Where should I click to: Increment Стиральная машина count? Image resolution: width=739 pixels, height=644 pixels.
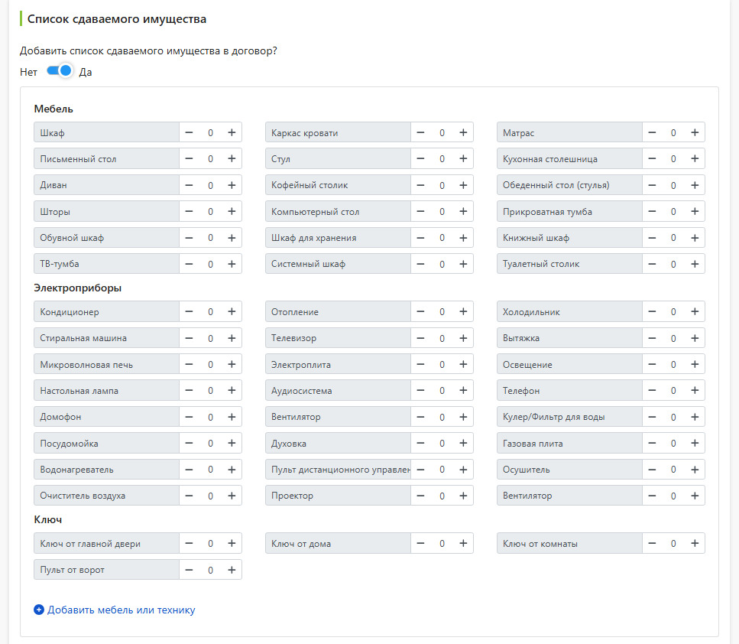pos(232,338)
